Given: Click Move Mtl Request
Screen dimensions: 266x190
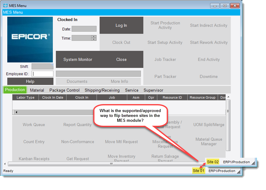Looking at the screenshot, I should coord(121,142).
